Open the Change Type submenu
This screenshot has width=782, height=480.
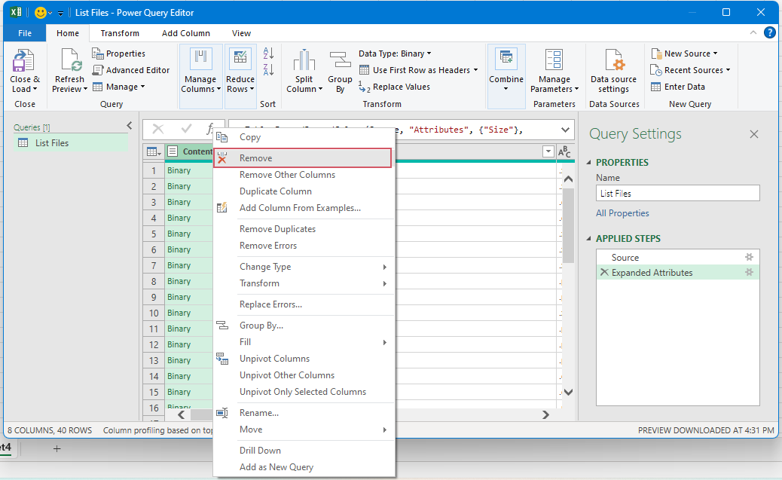303,267
